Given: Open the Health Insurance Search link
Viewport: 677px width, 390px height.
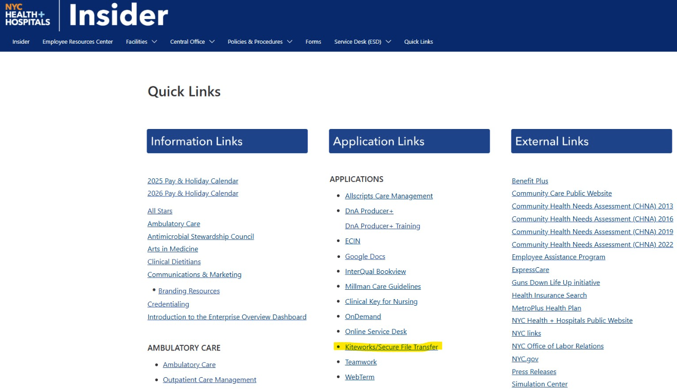Looking at the screenshot, I should pos(549,295).
